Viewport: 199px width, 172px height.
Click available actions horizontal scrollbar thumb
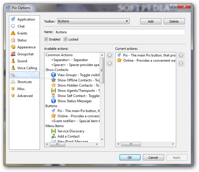pyautogui.click(x=58, y=144)
